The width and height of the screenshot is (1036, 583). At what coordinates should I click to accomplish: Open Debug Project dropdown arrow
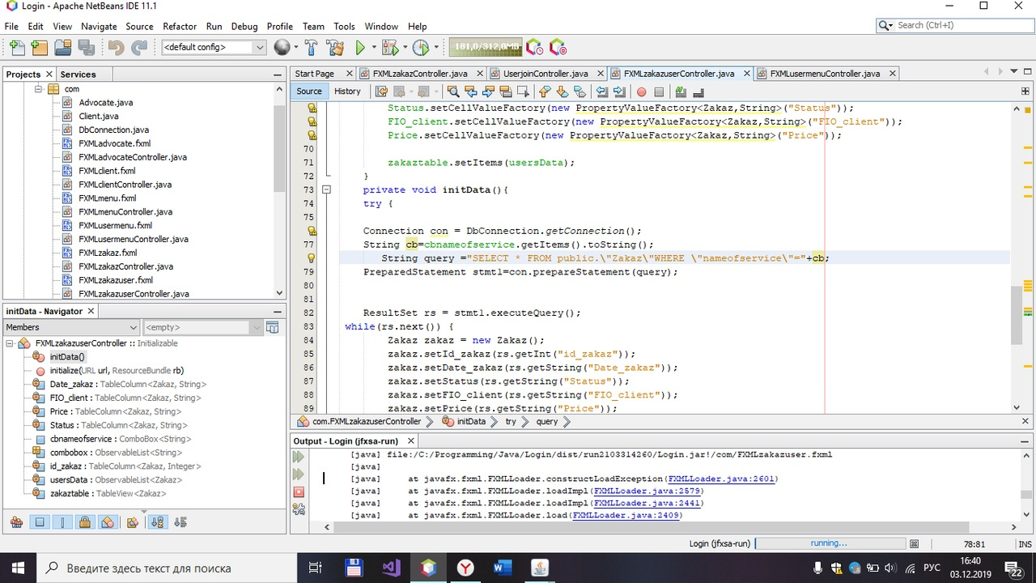pos(404,48)
